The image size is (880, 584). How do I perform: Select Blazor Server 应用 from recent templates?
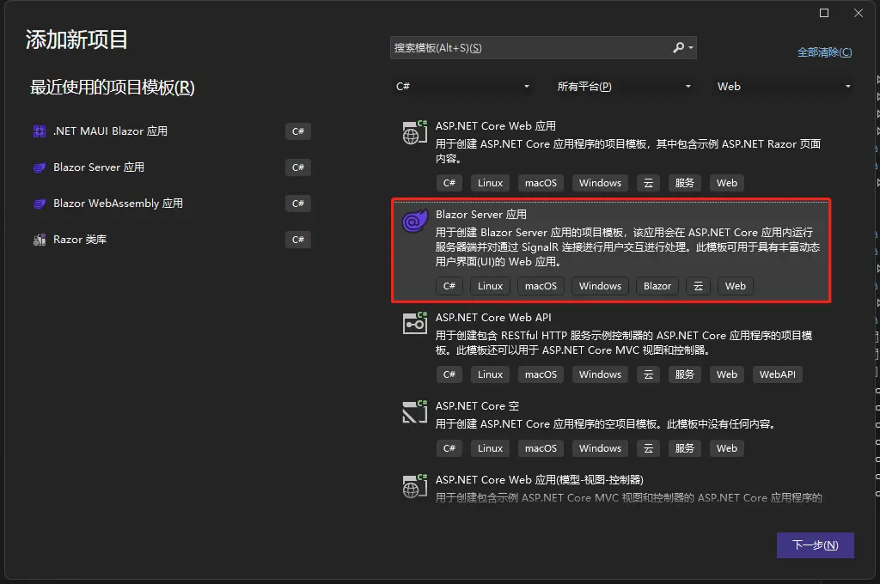(99, 167)
